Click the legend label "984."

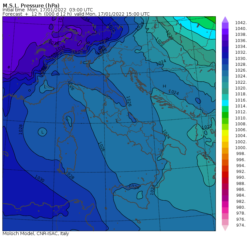(241, 195)
